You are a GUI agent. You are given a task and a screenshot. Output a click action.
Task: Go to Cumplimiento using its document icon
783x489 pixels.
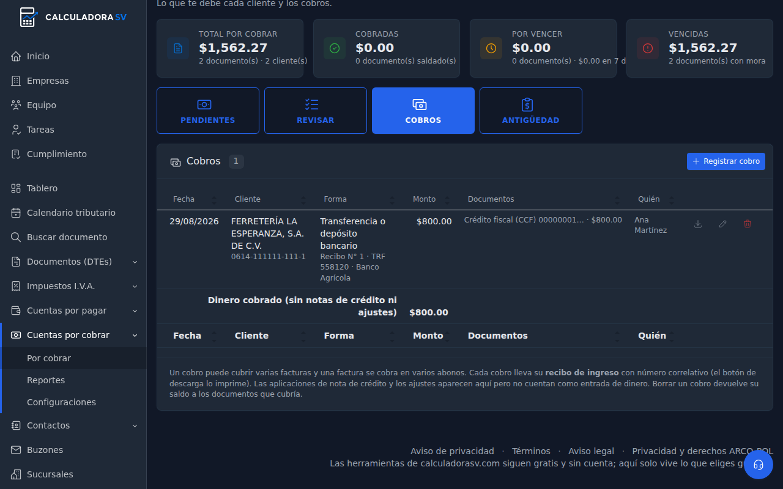16,154
